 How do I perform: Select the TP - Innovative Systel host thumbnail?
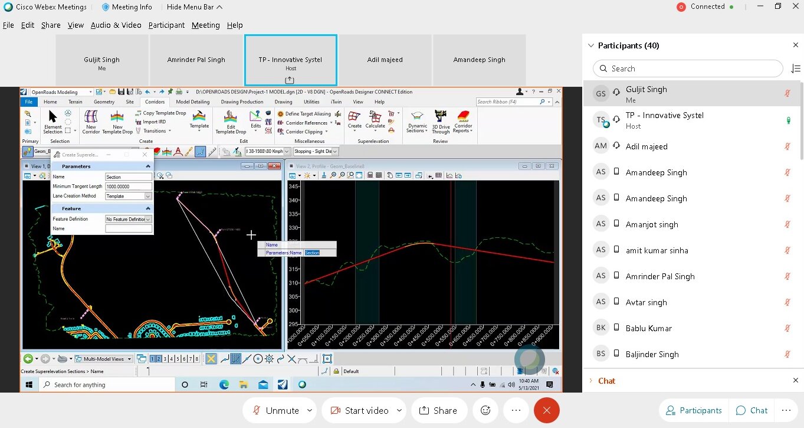click(x=291, y=60)
